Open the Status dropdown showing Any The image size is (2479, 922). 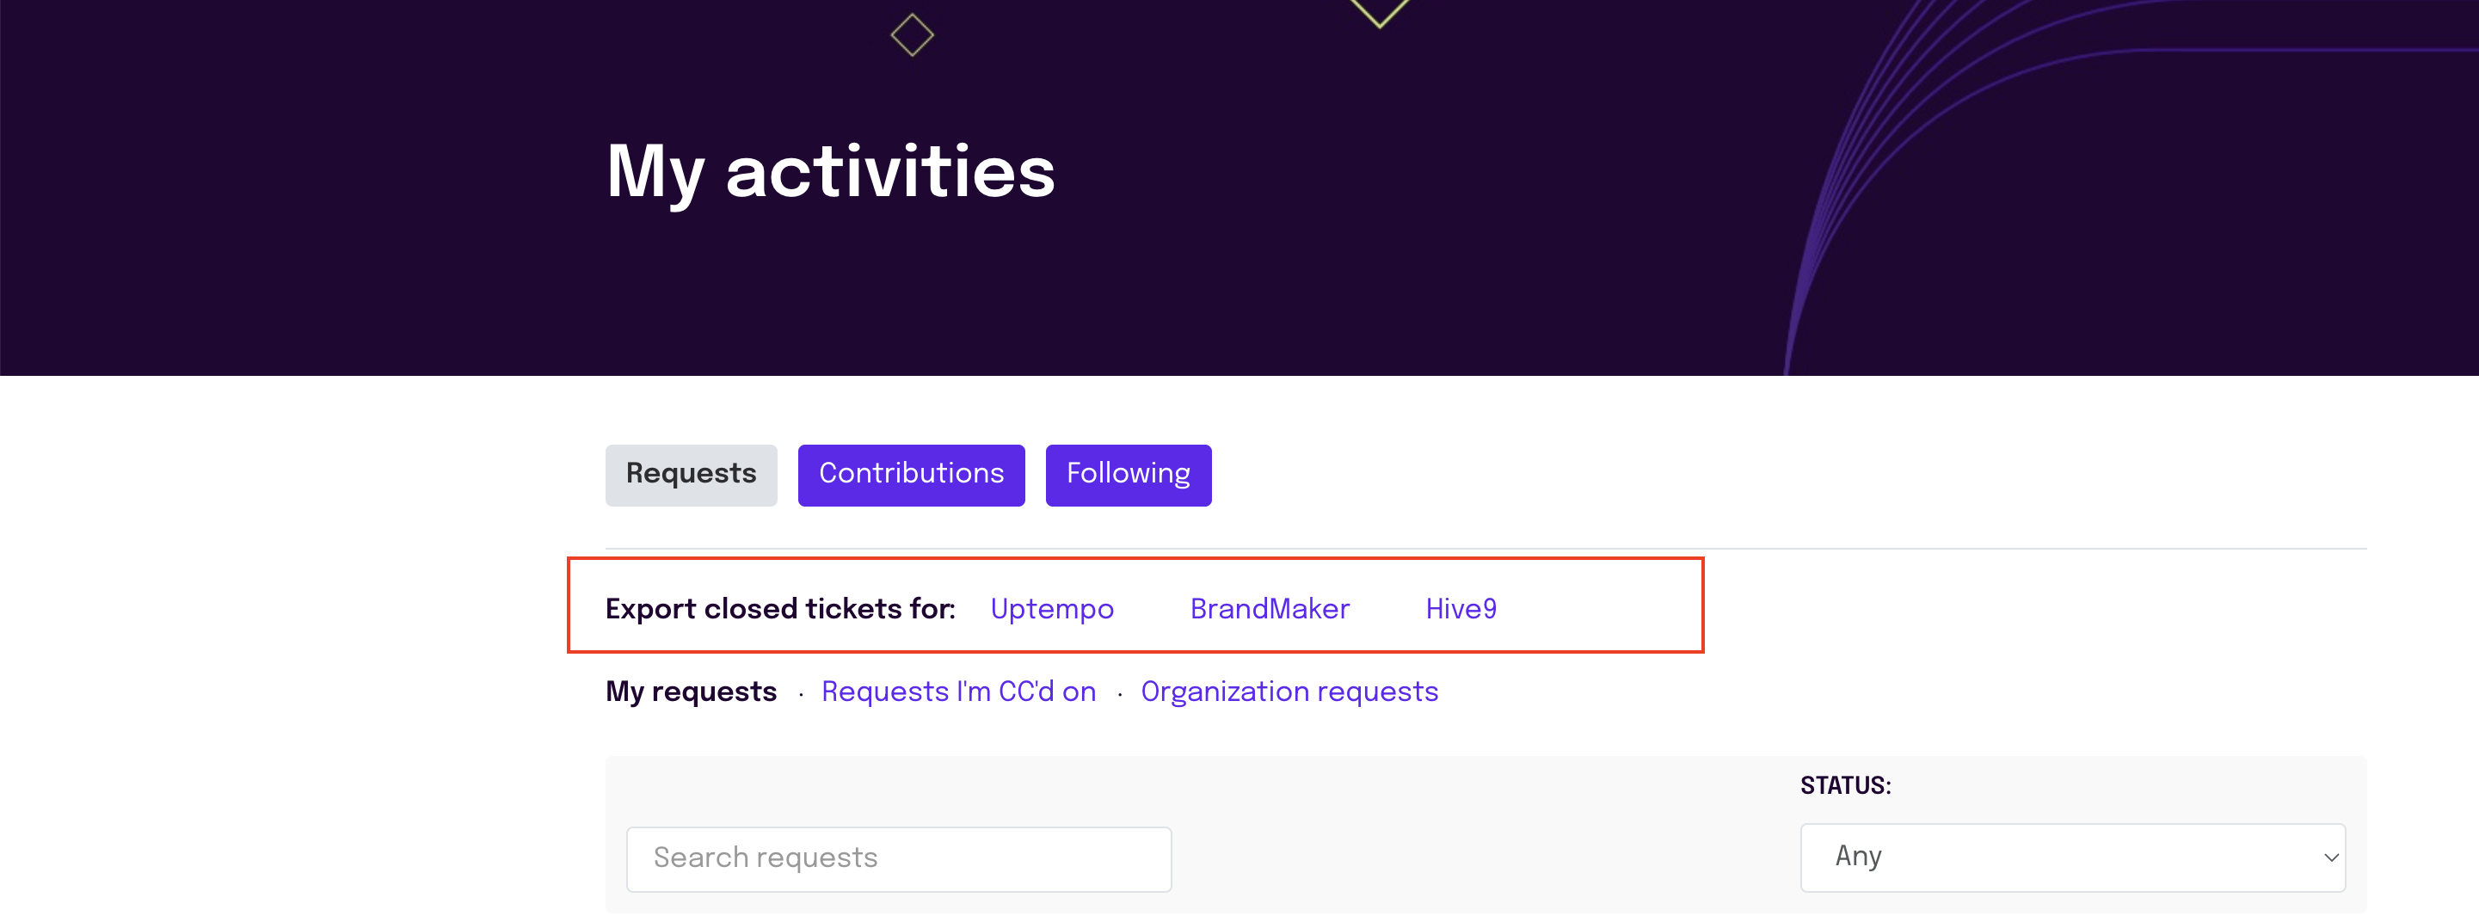pos(2073,857)
